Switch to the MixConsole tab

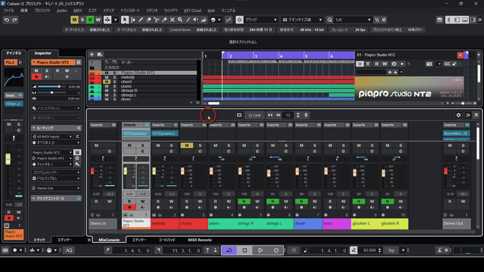click(109, 240)
